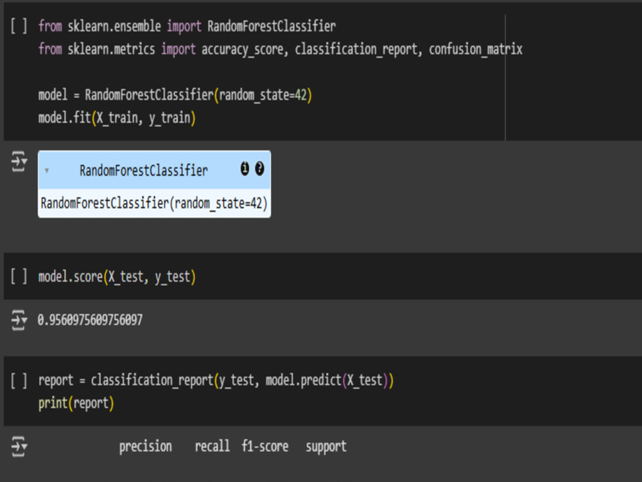The height and width of the screenshot is (482, 642).
Task: Open output options for the RandomForestClassifier result
Action: tap(19, 161)
